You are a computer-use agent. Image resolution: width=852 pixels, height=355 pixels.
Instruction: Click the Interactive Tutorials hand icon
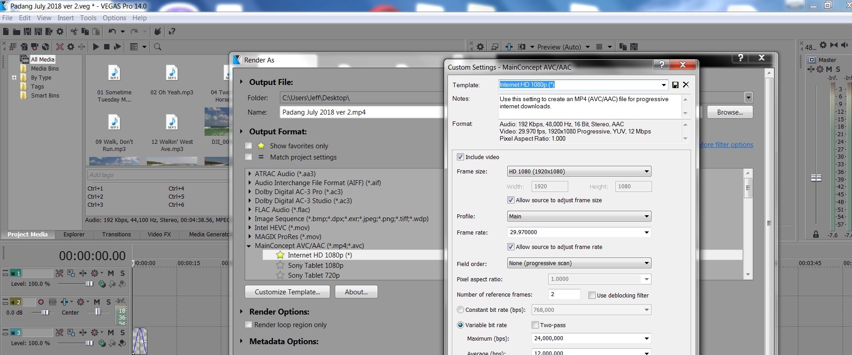tap(158, 31)
